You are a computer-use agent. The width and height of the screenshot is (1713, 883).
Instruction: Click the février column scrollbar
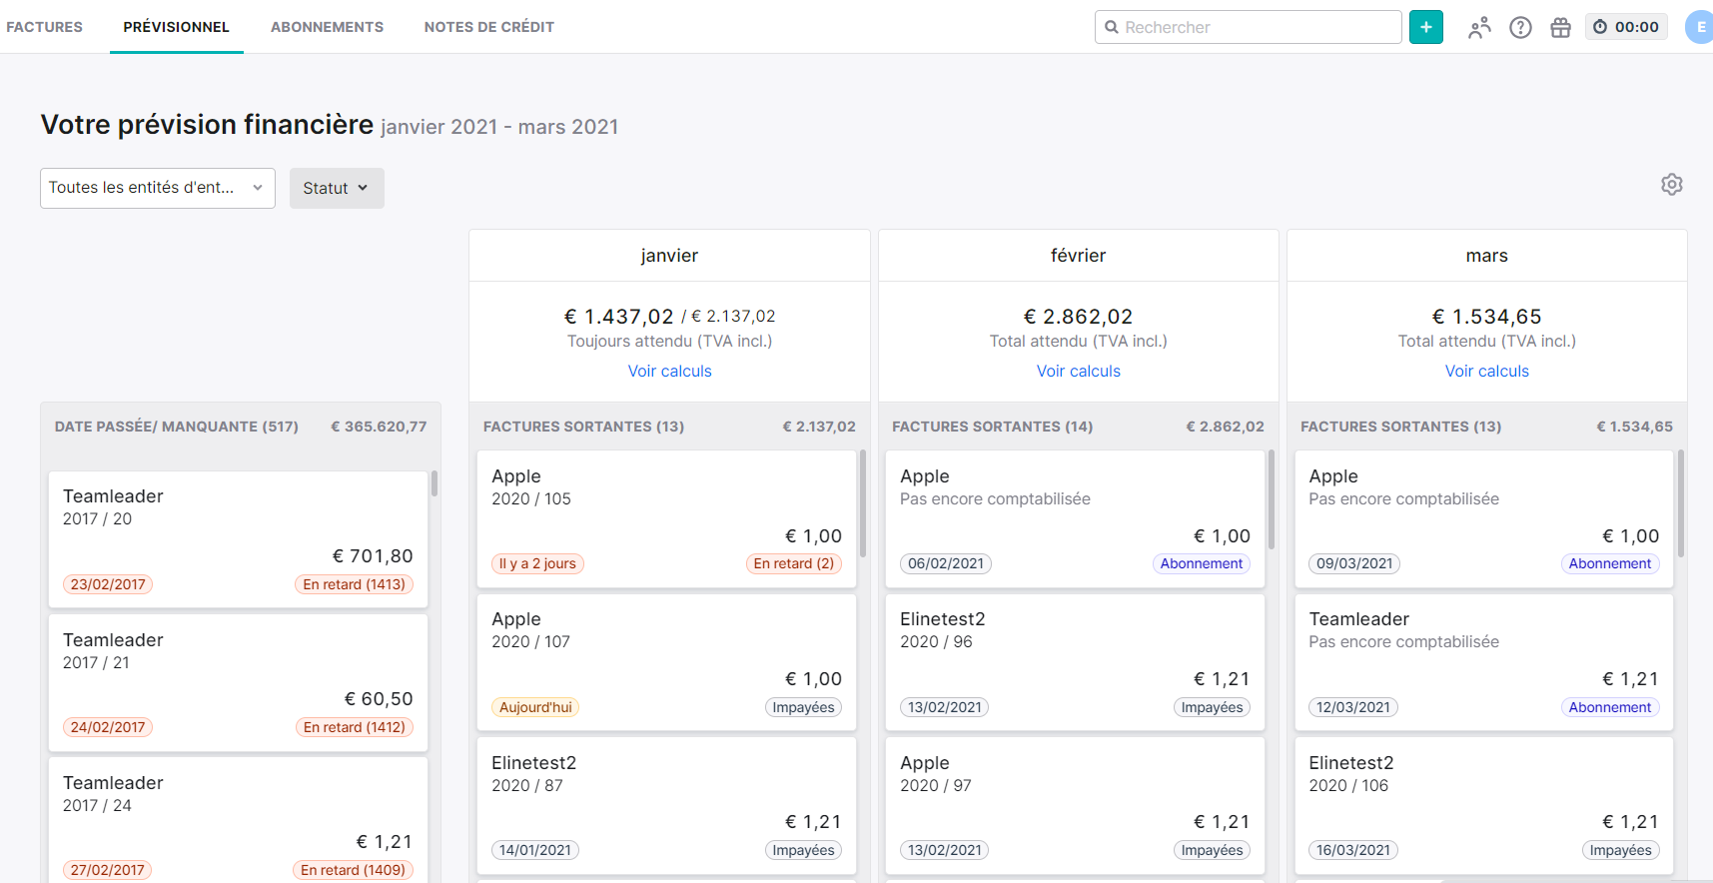coord(1272,499)
